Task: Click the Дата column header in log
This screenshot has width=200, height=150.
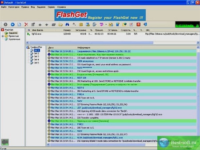Action: click(62, 48)
